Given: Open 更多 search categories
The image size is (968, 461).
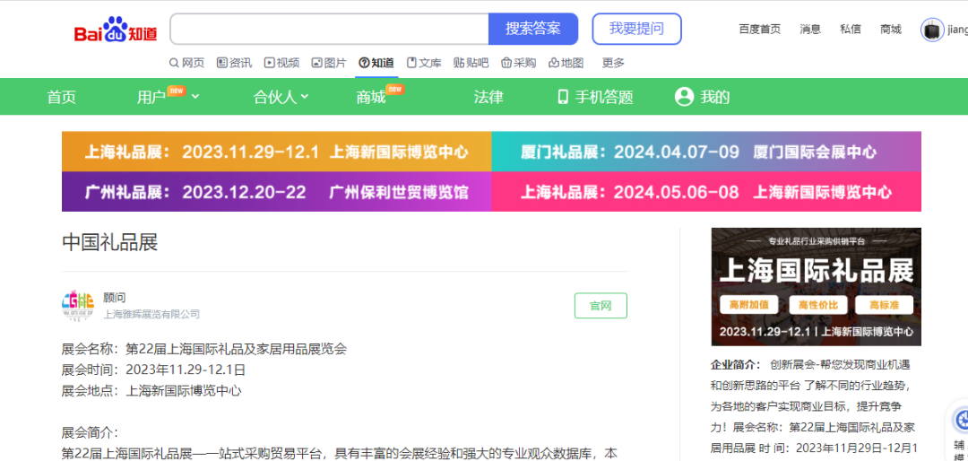Looking at the screenshot, I should 613,63.
